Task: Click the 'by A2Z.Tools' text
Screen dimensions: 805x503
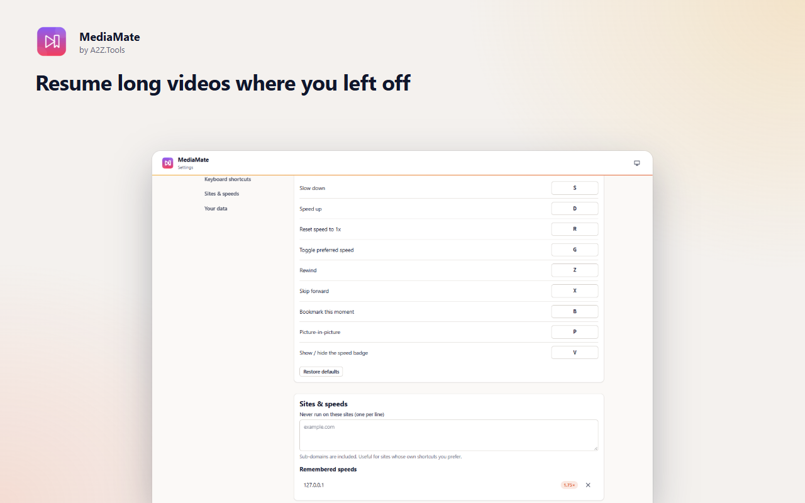Action: pyautogui.click(x=103, y=50)
